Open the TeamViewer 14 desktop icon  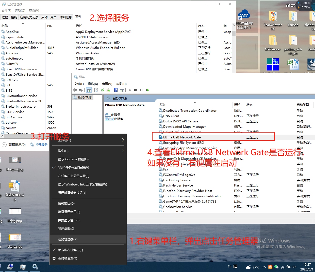[273, 20]
